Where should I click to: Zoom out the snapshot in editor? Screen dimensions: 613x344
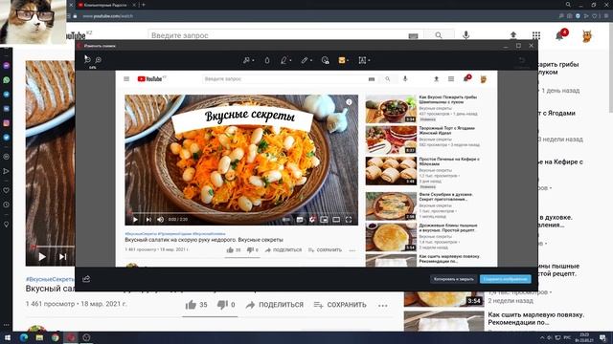click(88, 59)
